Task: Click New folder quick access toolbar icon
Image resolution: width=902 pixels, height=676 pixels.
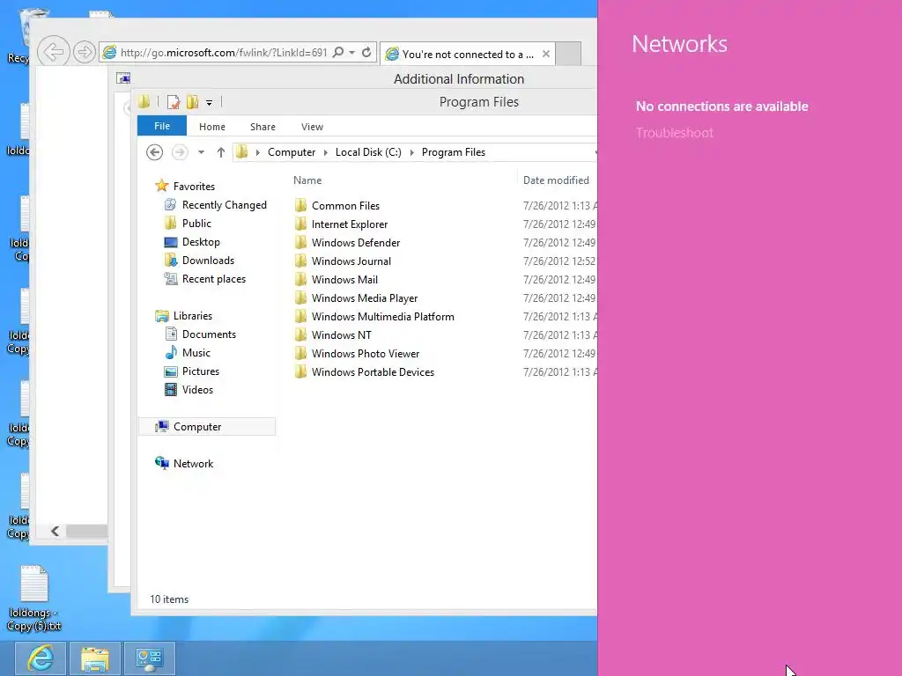Action: [192, 102]
